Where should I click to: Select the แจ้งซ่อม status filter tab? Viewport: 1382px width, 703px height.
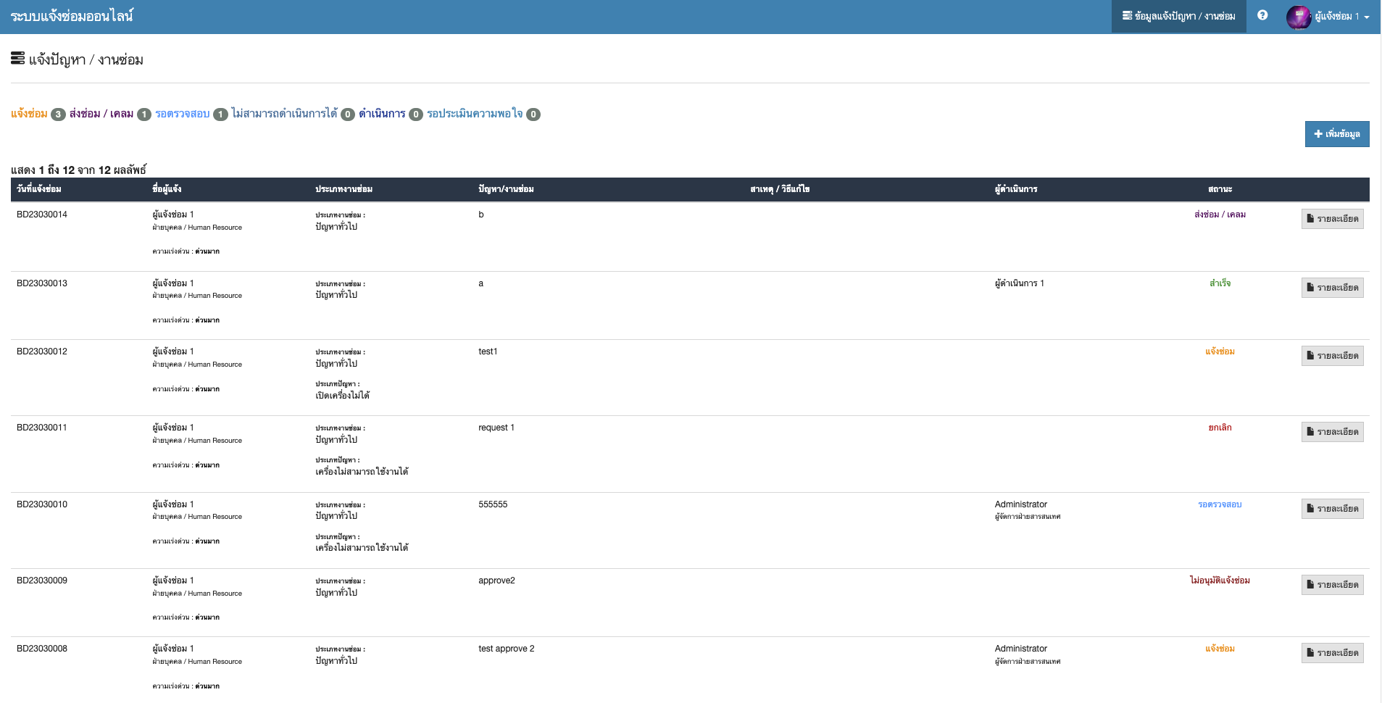coord(29,114)
